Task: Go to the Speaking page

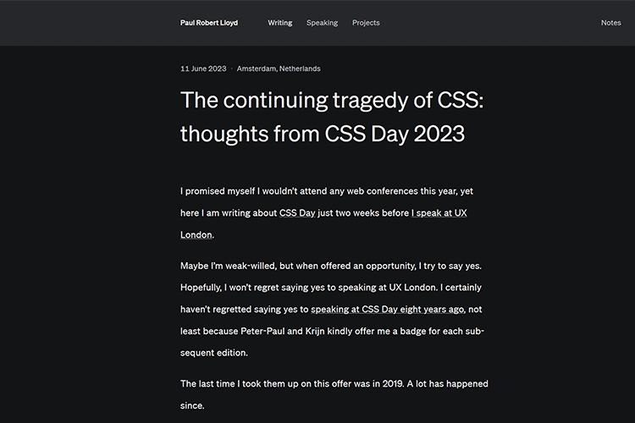Action: (x=322, y=23)
